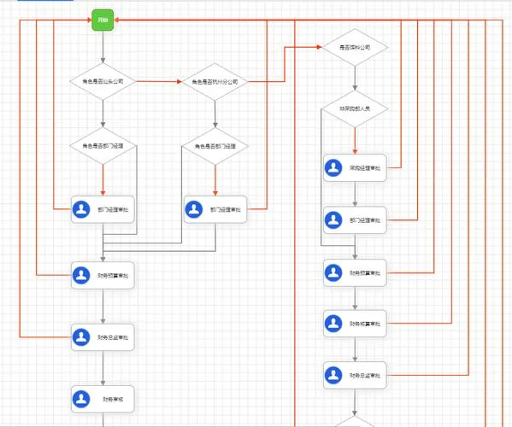Click user icon of 财务核算审批 node

point(333,324)
